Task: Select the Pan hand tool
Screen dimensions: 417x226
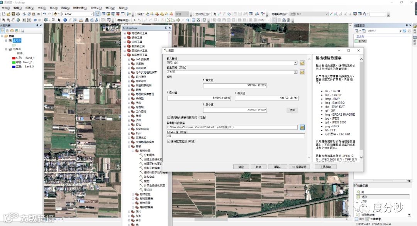Action: [x=14, y=20]
